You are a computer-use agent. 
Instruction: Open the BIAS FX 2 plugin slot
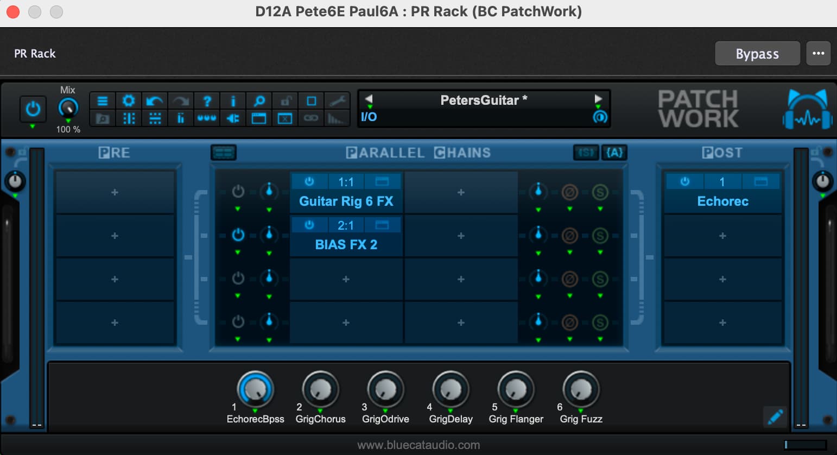click(x=346, y=244)
